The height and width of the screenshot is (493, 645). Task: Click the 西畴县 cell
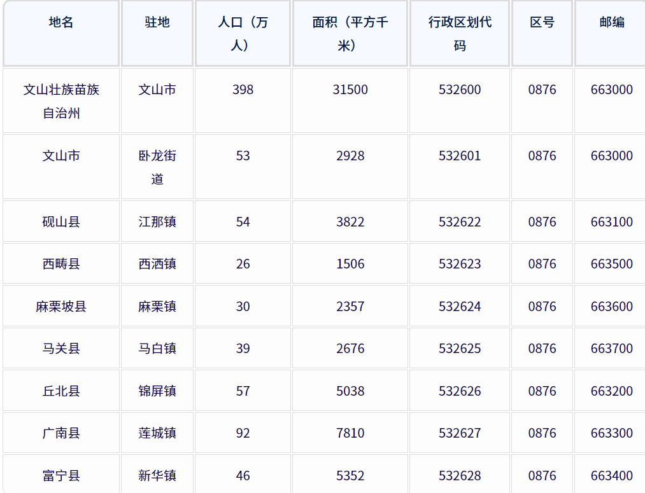click(x=61, y=264)
